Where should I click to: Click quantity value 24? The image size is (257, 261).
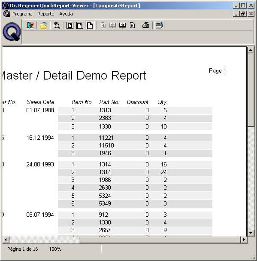point(164,172)
